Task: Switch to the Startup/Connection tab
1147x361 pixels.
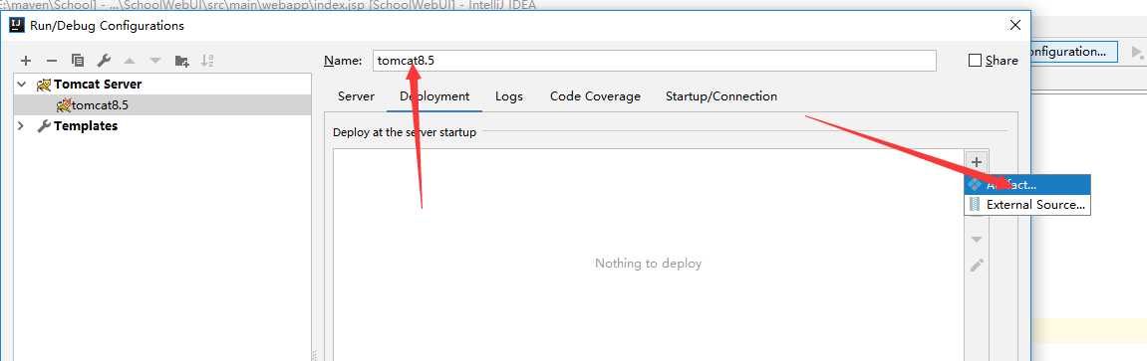Action: click(721, 96)
